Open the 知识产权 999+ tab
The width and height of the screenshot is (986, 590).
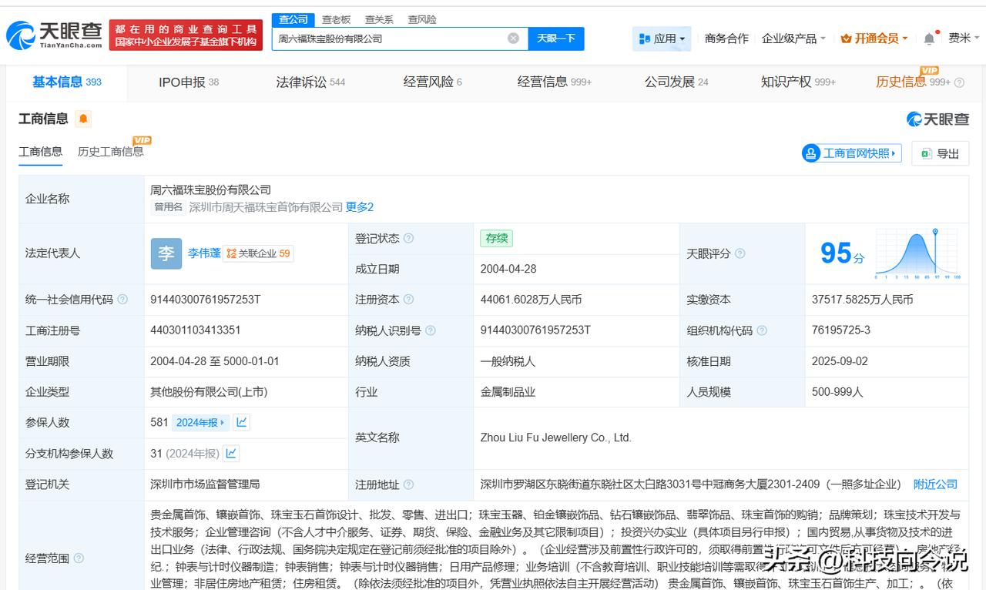(x=798, y=82)
